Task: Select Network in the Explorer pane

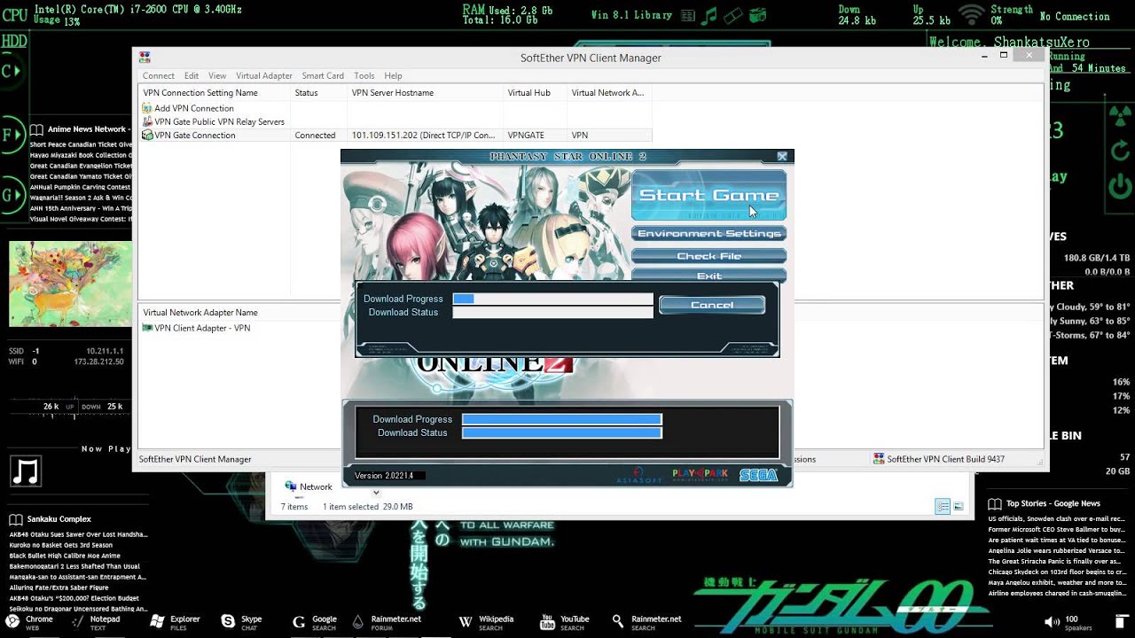Action: pyautogui.click(x=308, y=486)
